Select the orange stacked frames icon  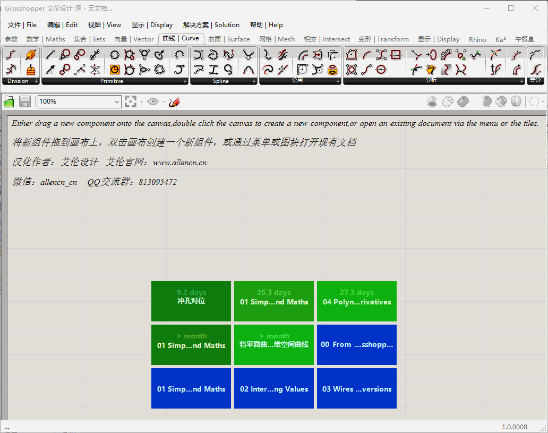(x=31, y=55)
